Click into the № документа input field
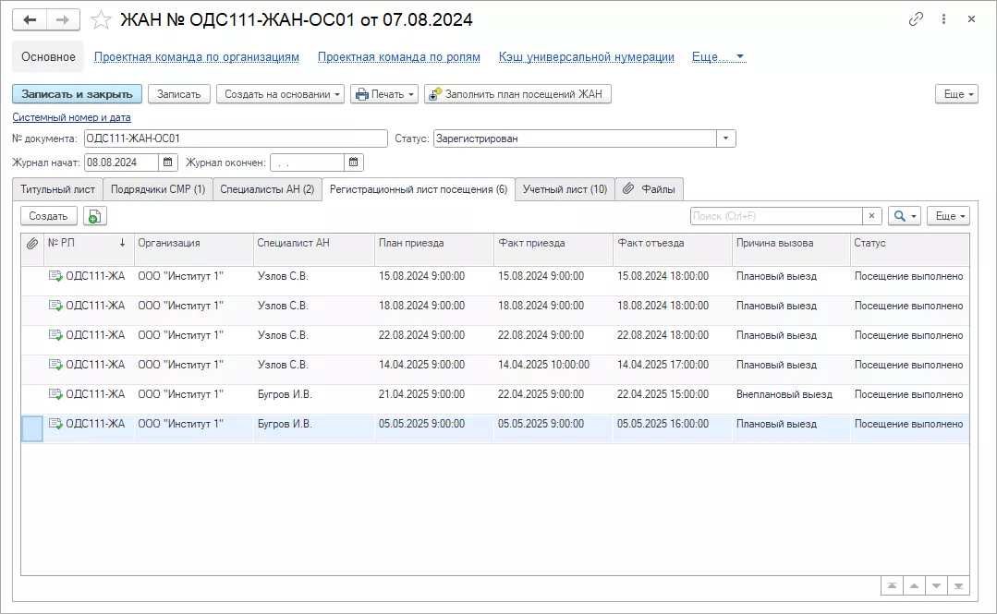997x614 pixels. [235, 138]
